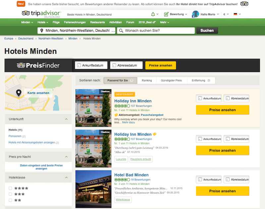265x209 pixels.
Task: Click help icon beside Entfernung
Action: 209,80
